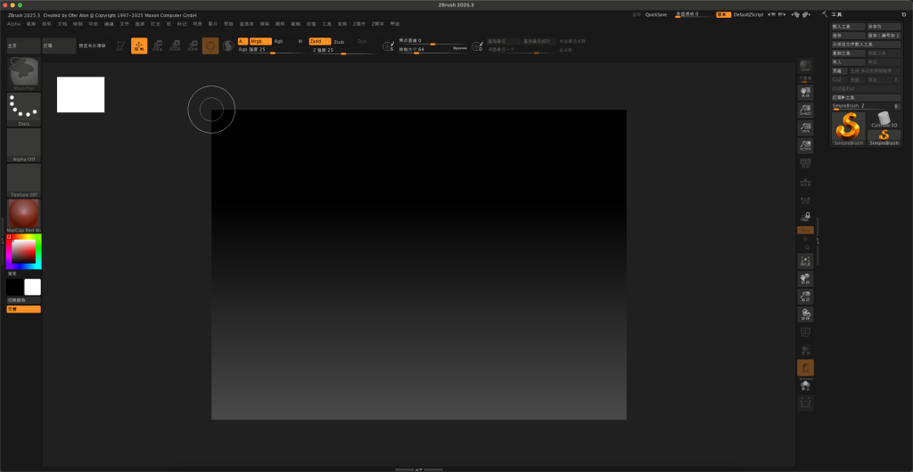Image resolution: width=913 pixels, height=472 pixels.
Task: Select the MaskPen brush thumbnail
Action: tap(23, 74)
